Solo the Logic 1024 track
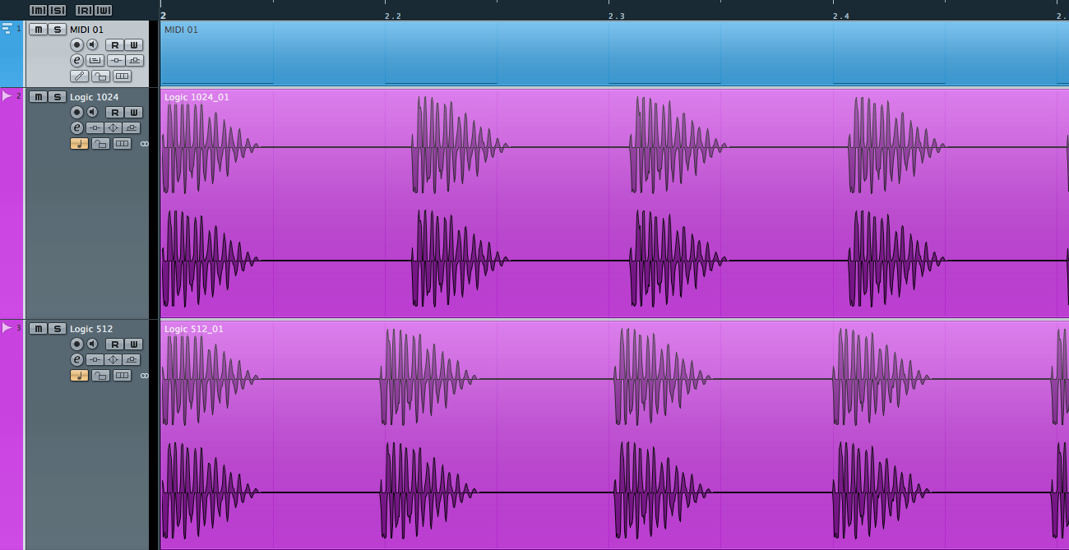The width and height of the screenshot is (1069, 550). pos(57,97)
